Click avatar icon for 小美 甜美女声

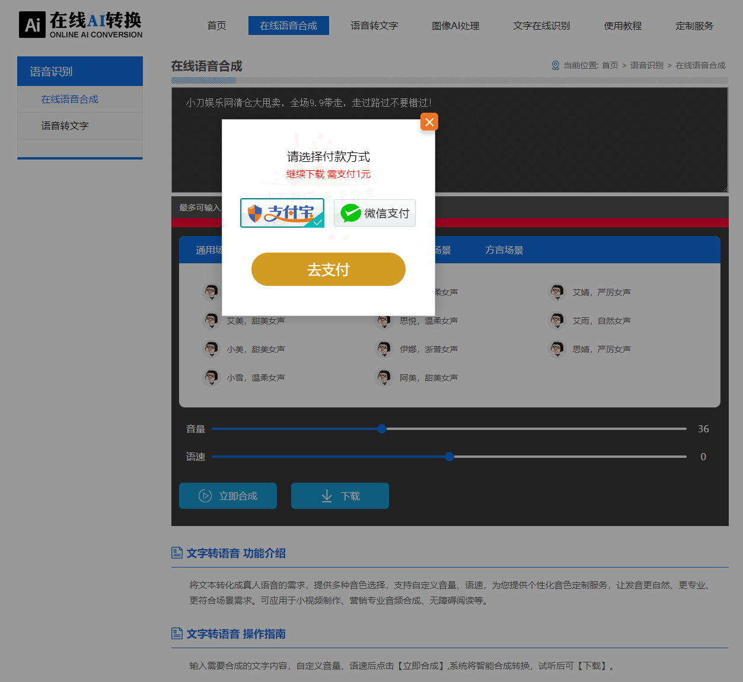click(211, 349)
